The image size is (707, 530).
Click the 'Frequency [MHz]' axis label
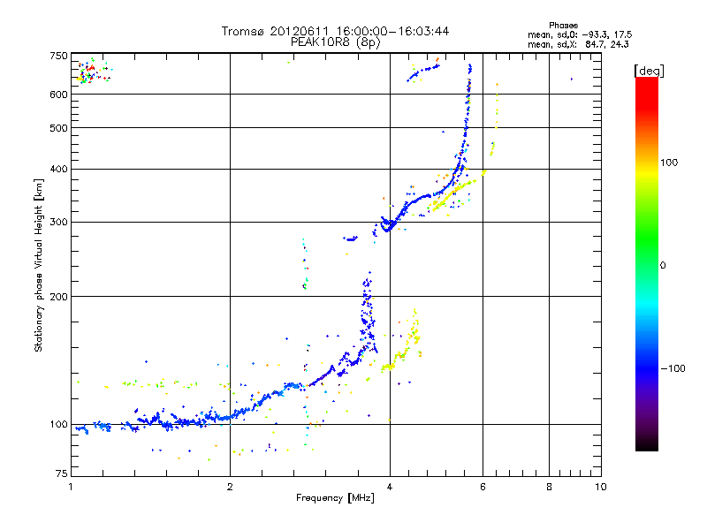(335, 498)
